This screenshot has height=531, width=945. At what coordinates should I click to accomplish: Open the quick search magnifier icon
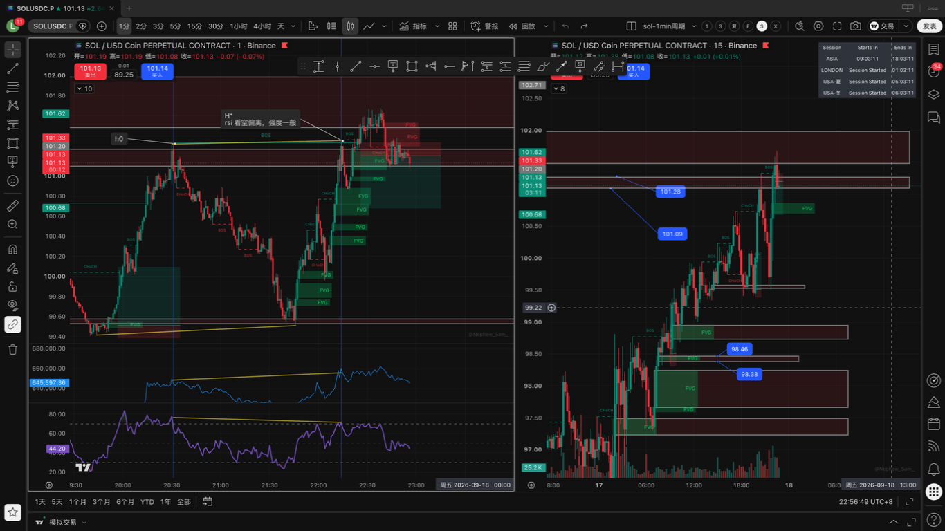pos(800,26)
